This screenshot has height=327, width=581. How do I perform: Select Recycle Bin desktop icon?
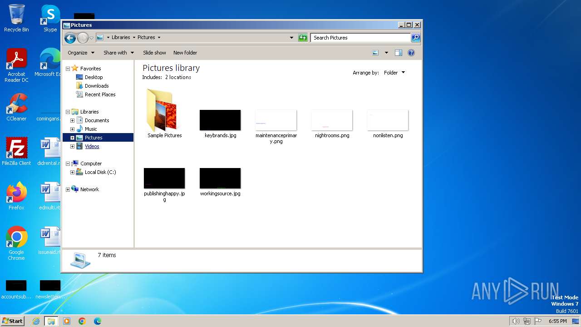pyautogui.click(x=16, y=18)
